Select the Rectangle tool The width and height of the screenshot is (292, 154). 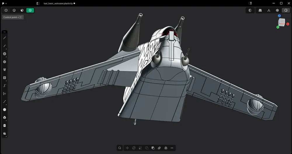click(x=5, y=78)
